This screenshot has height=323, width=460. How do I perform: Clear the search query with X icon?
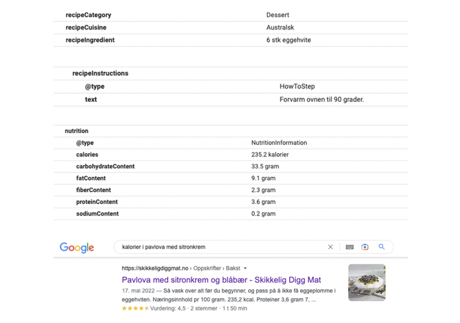click(x=331, y=247)
